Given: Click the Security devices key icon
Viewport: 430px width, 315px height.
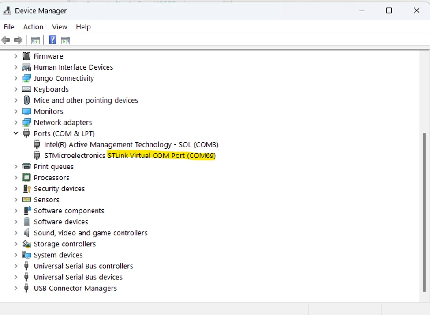Looking at the screenshot, I should tap(27, 189).
